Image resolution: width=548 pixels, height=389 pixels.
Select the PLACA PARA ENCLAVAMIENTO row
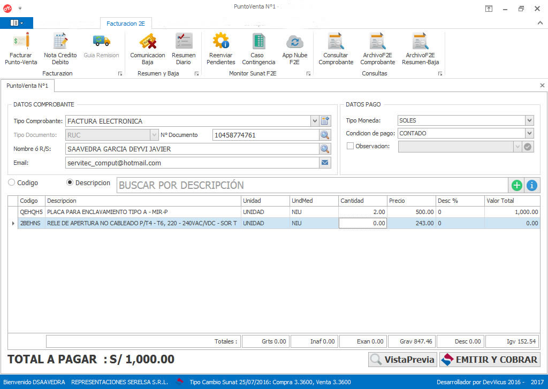(x=274, y=212)
